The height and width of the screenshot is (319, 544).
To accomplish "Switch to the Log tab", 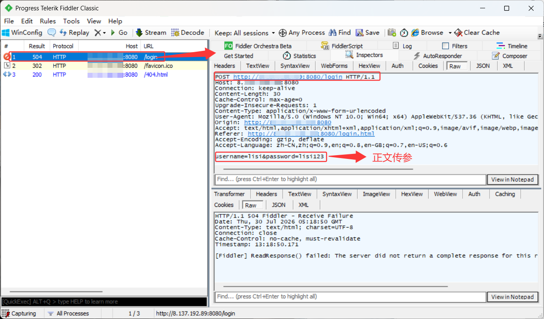I will click(x=402, y=46).
